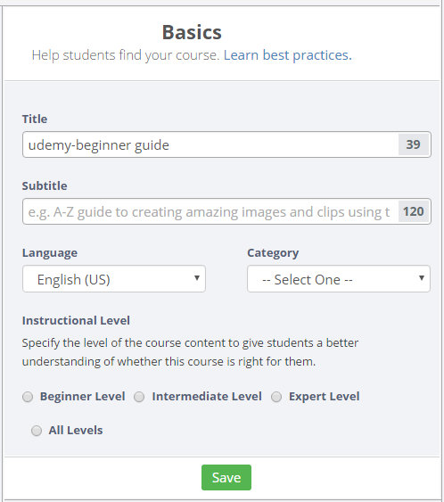The width and height of the screenshot is (444, 502).
Task: Click the Category field label
Action: (x=273, y=253)
